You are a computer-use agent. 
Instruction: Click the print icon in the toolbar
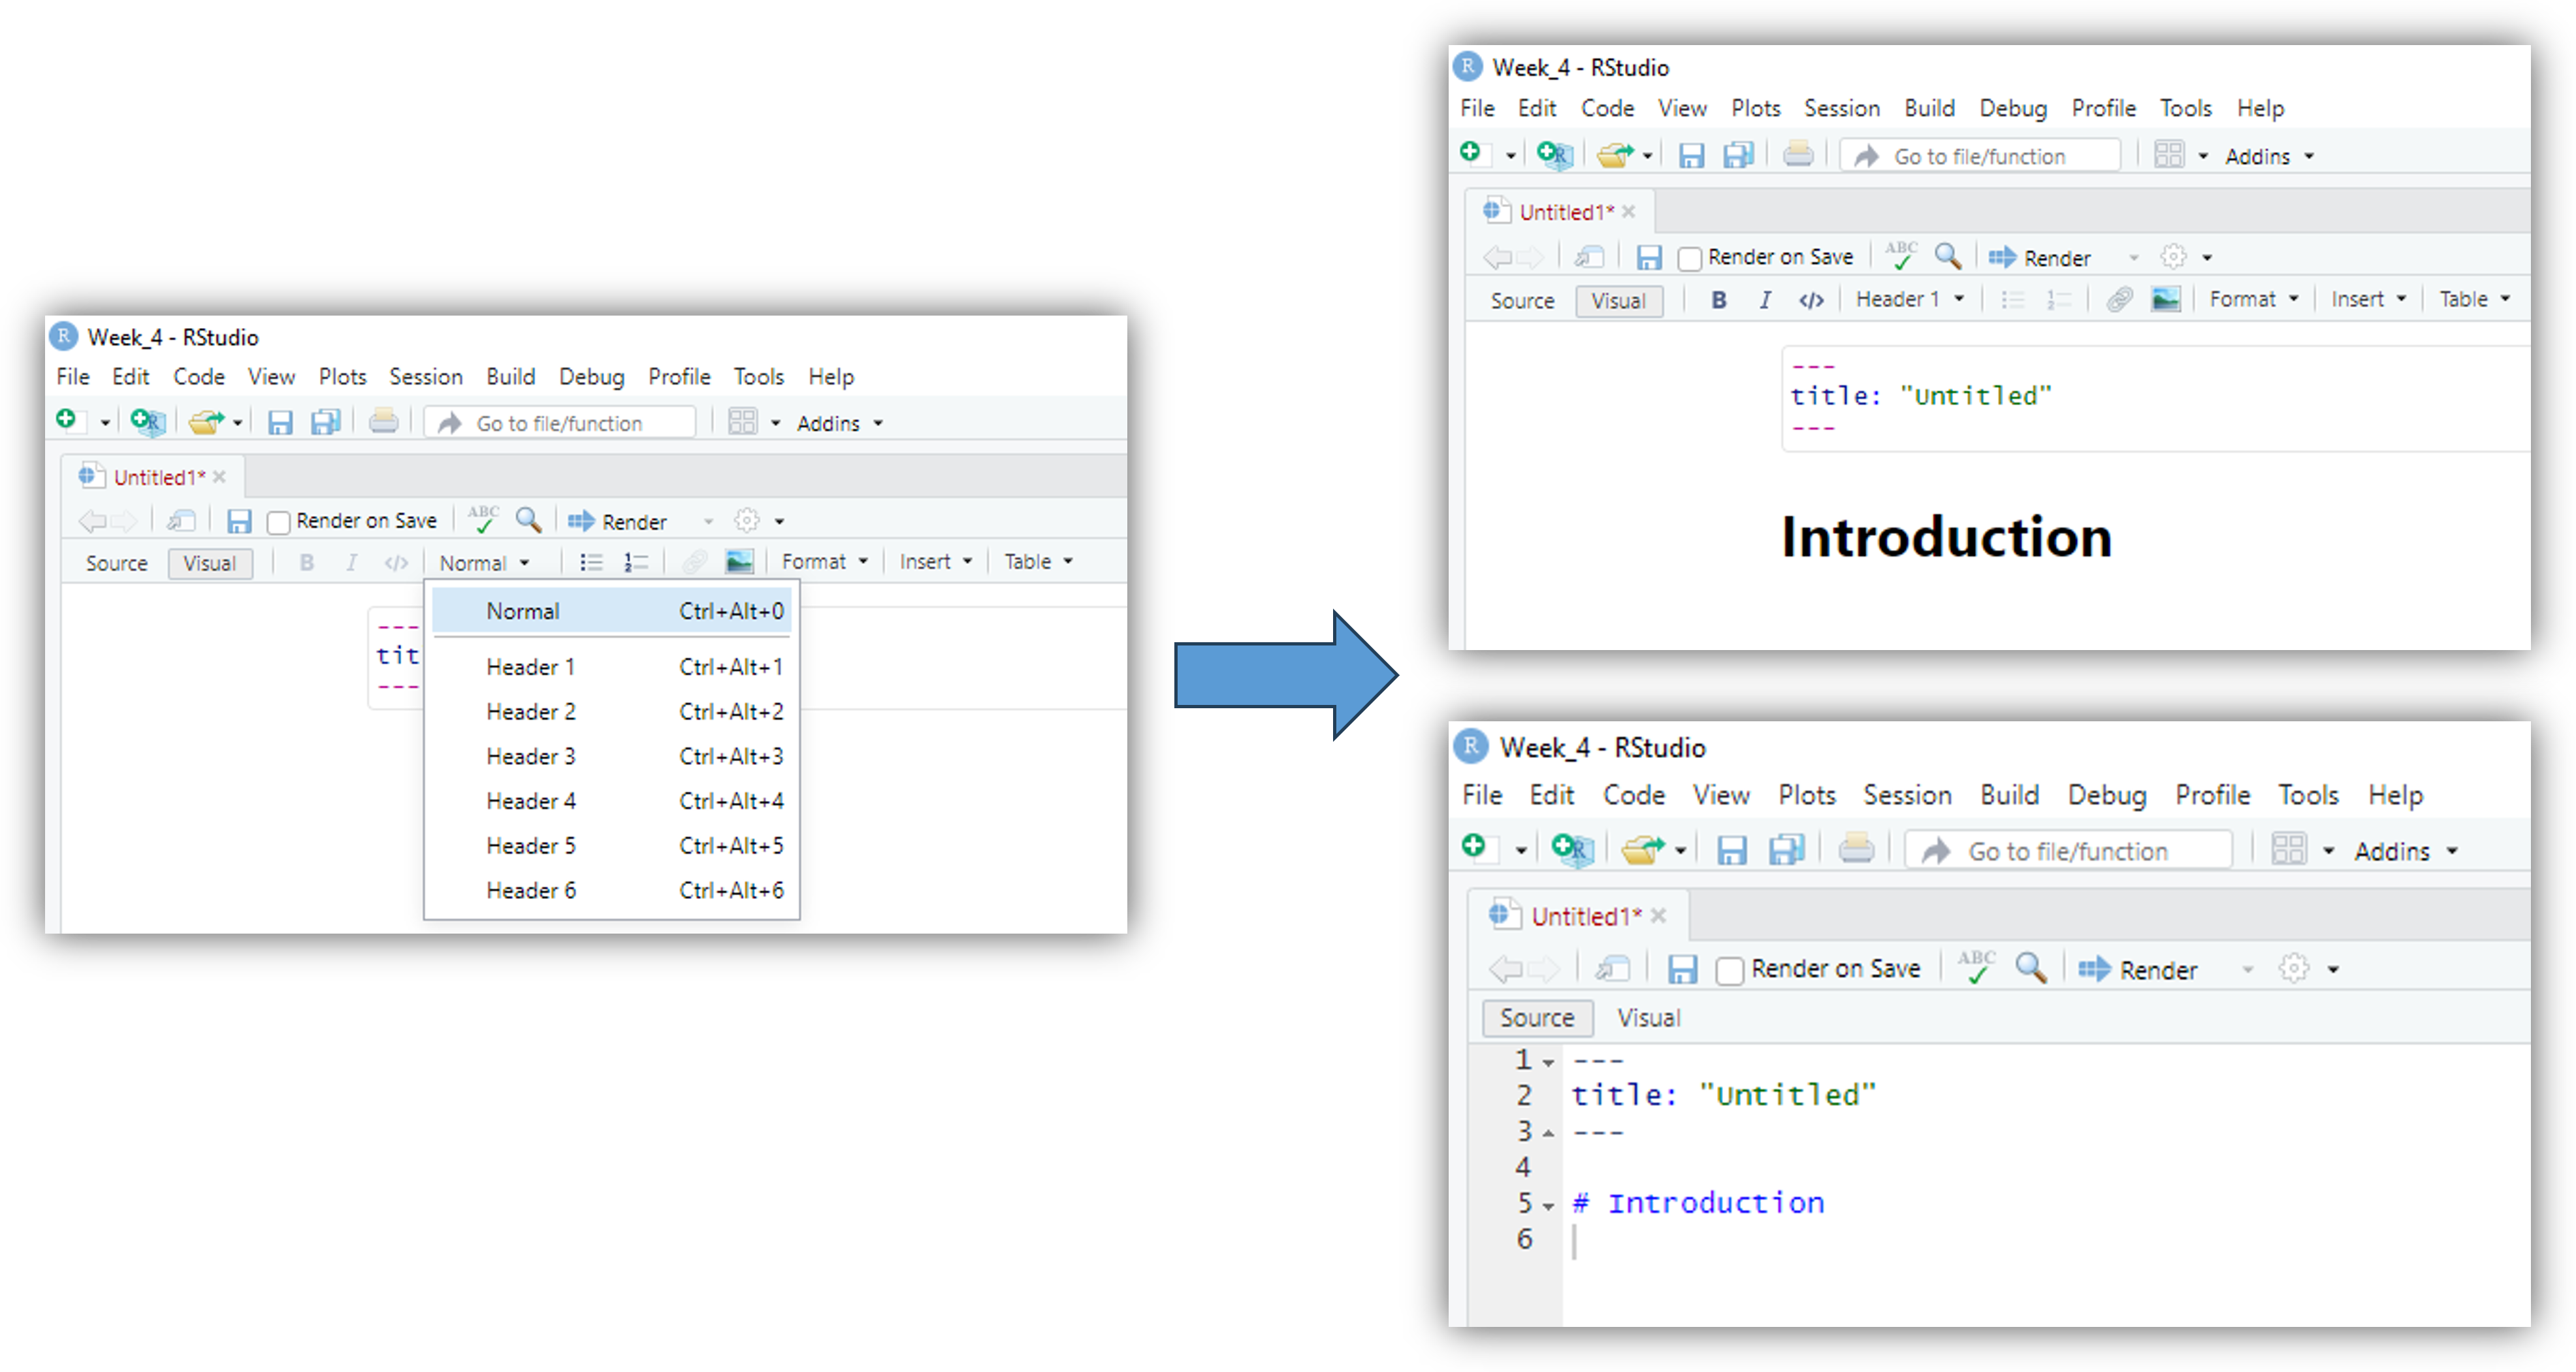click(x=1798, y=155)
